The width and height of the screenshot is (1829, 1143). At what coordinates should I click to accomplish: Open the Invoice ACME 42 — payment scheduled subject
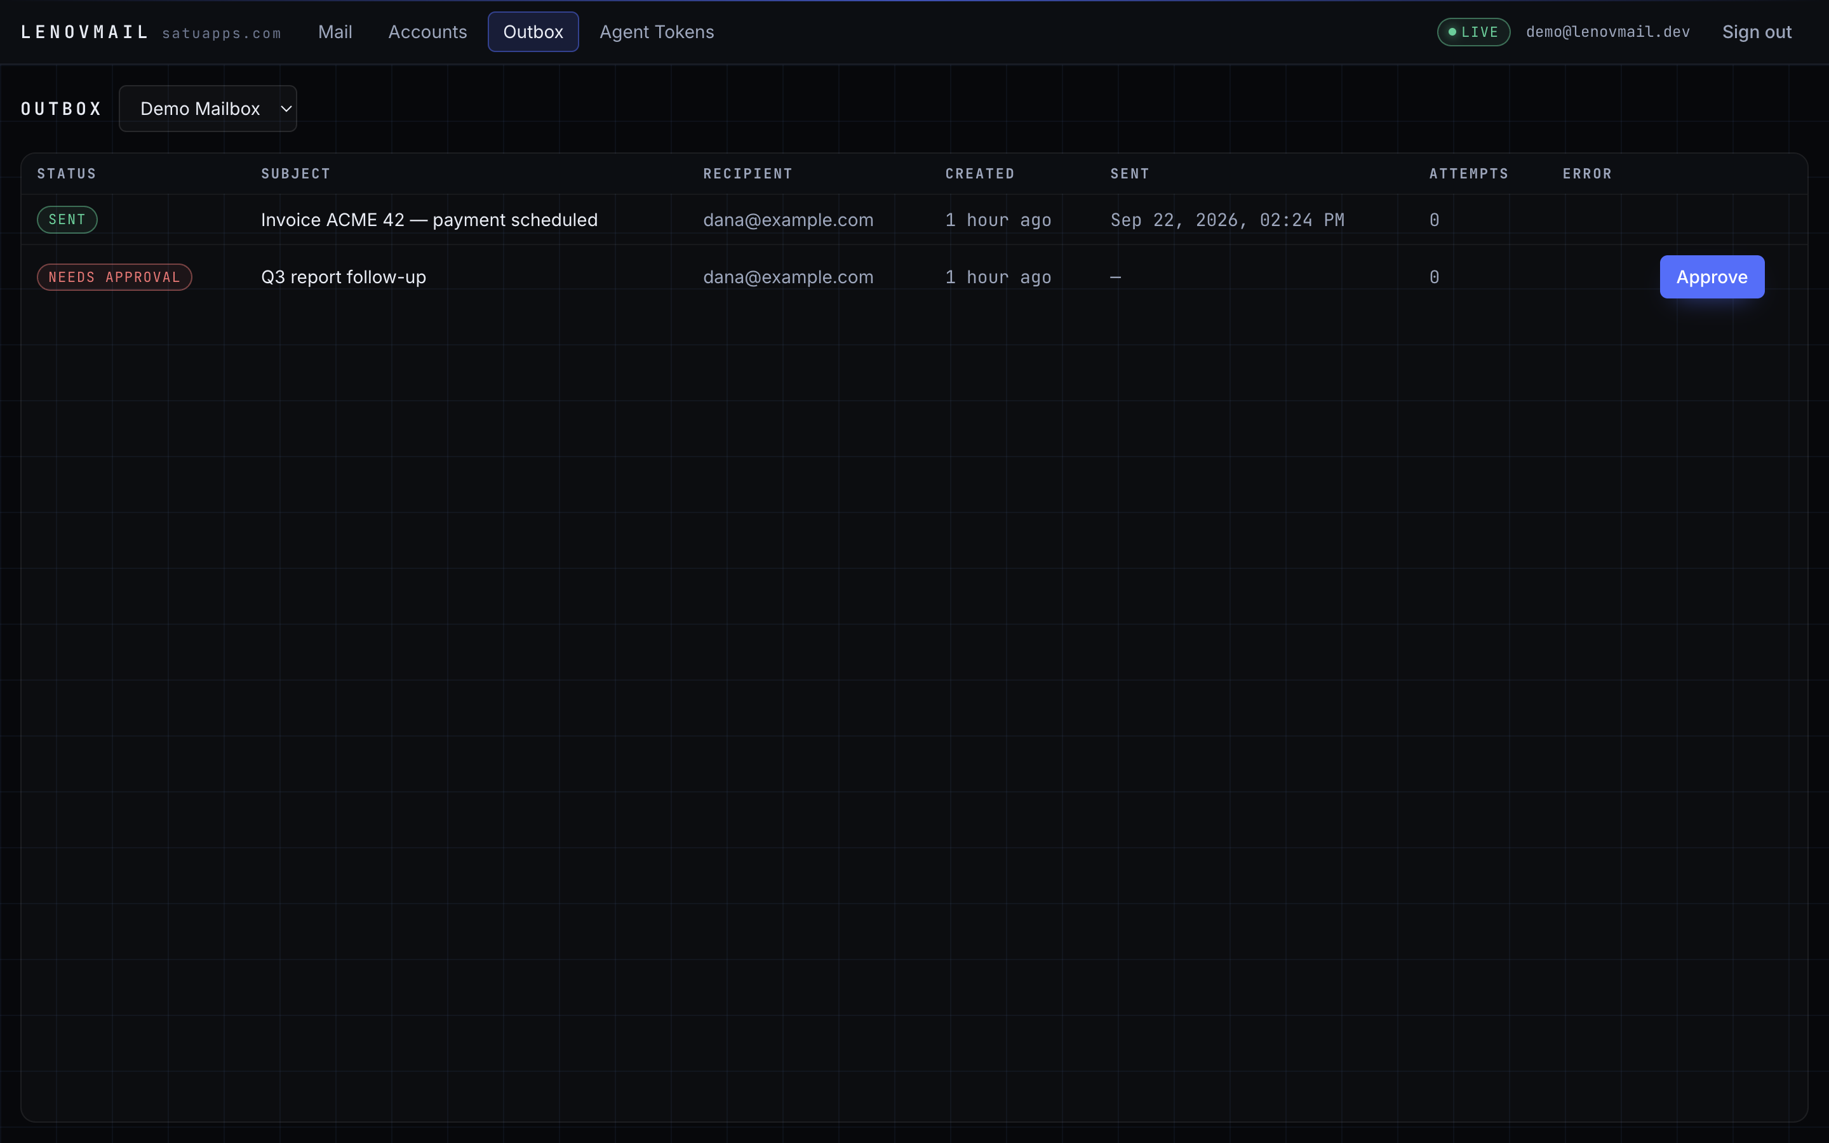point(429,219)
